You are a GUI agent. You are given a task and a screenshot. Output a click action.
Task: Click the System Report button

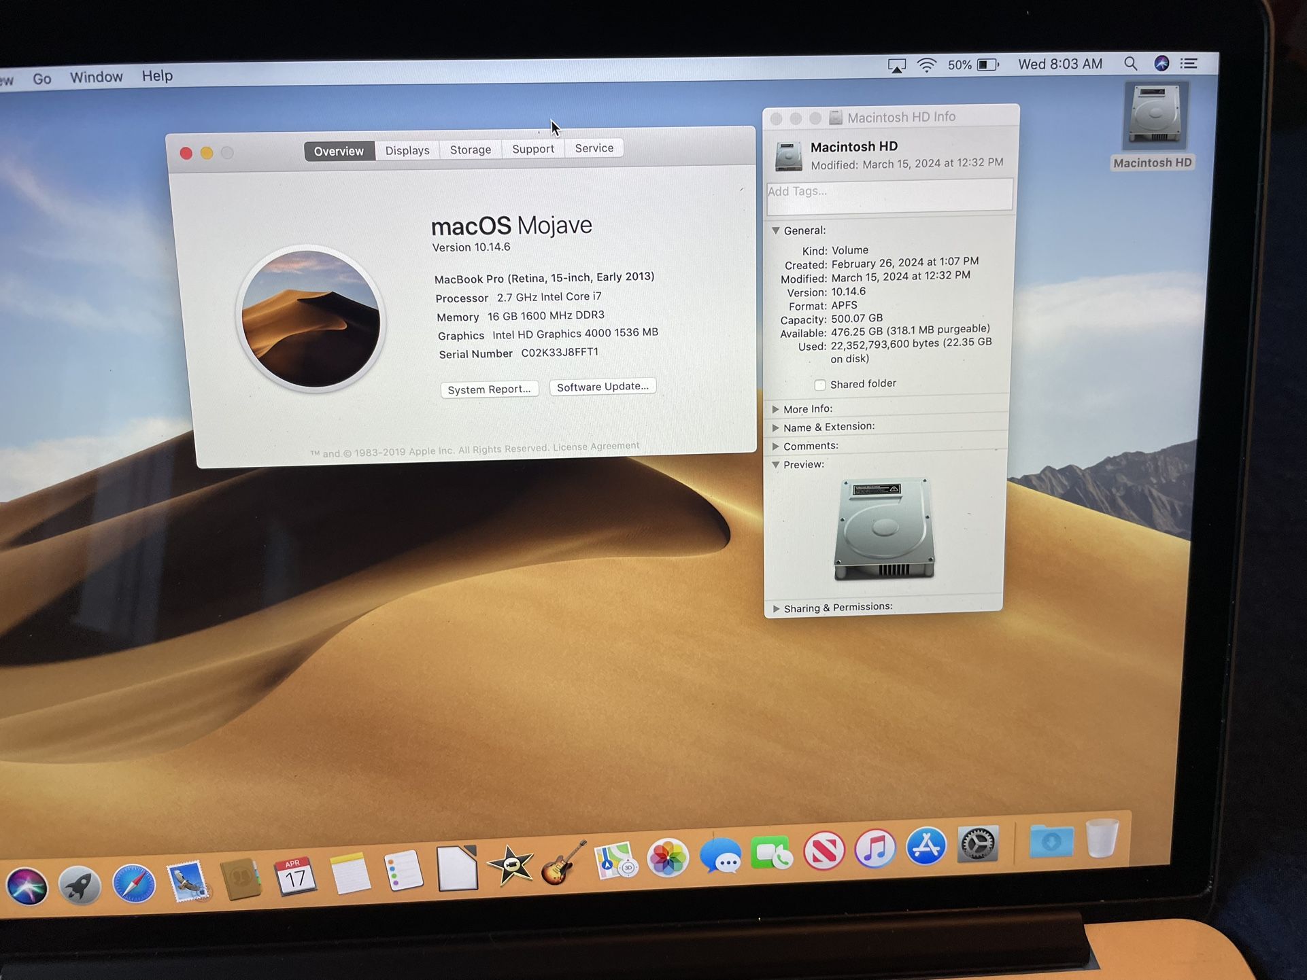click(490, 389)
